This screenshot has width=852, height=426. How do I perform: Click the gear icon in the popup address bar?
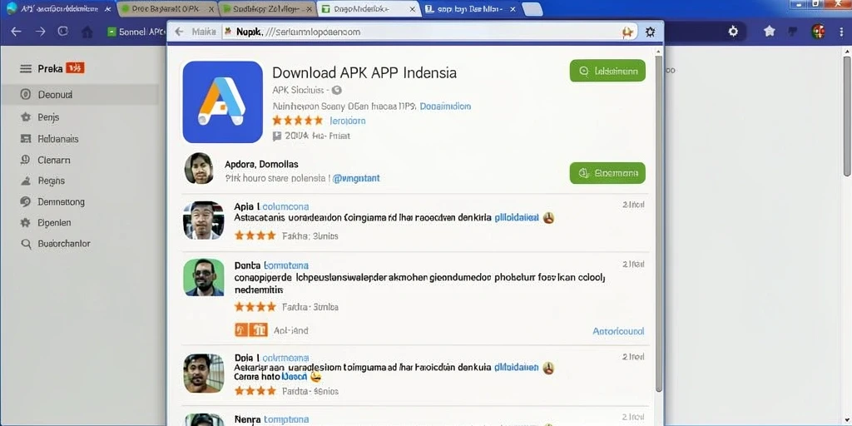coord(650,32)
